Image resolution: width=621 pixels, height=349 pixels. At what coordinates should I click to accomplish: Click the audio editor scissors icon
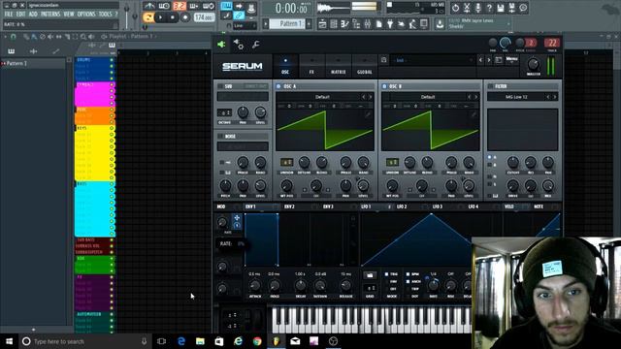tap(467, 8)
